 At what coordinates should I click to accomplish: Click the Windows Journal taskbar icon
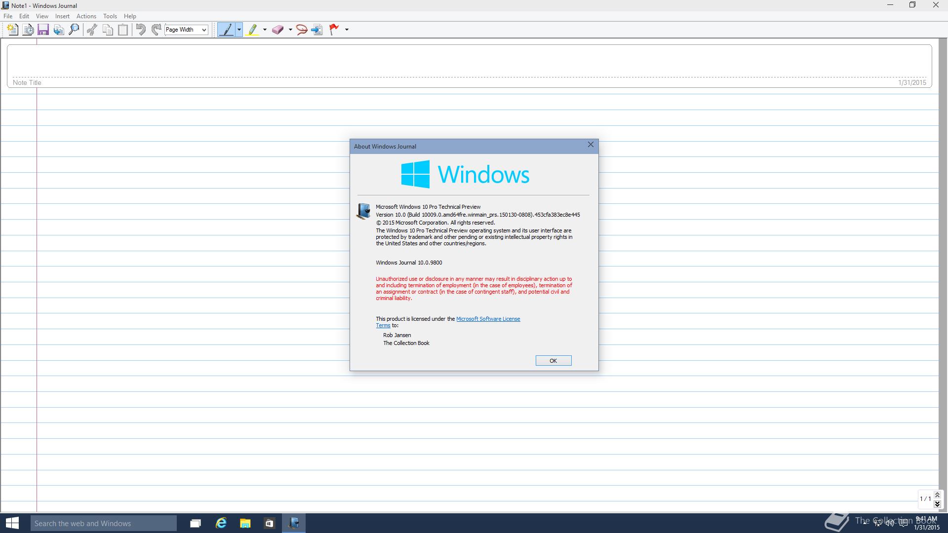294,523
